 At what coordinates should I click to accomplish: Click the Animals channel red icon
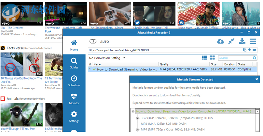click(3, 99)
